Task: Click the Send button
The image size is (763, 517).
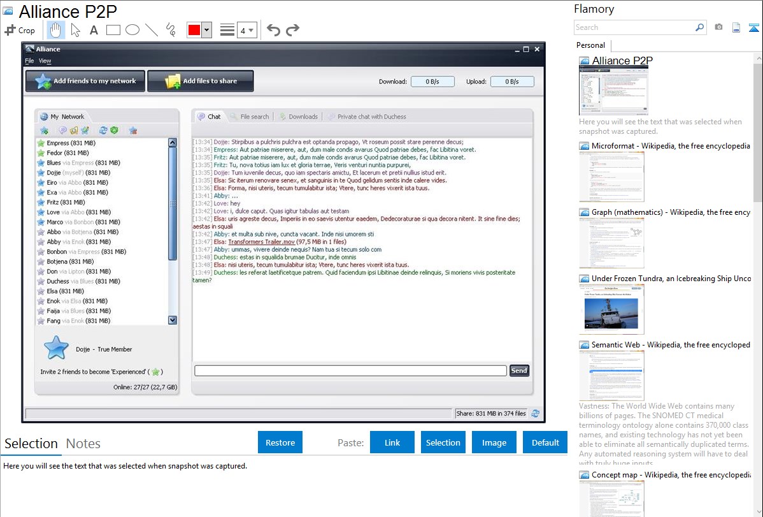Action: [x=518, y=371]
